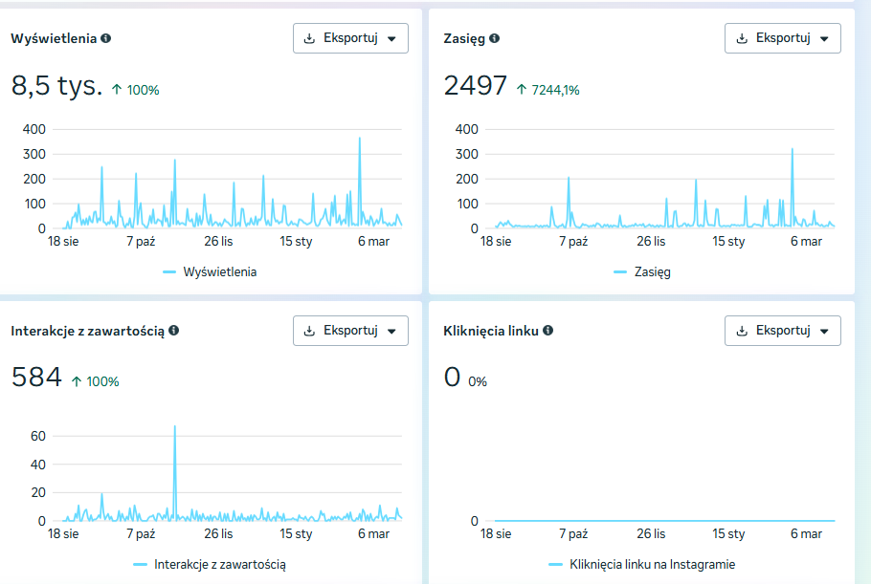The height and width of the screenshot is (584, 871).
Task: Click download icon in Kliknięcia linku Eksportuj button
Action: point(742,331)
